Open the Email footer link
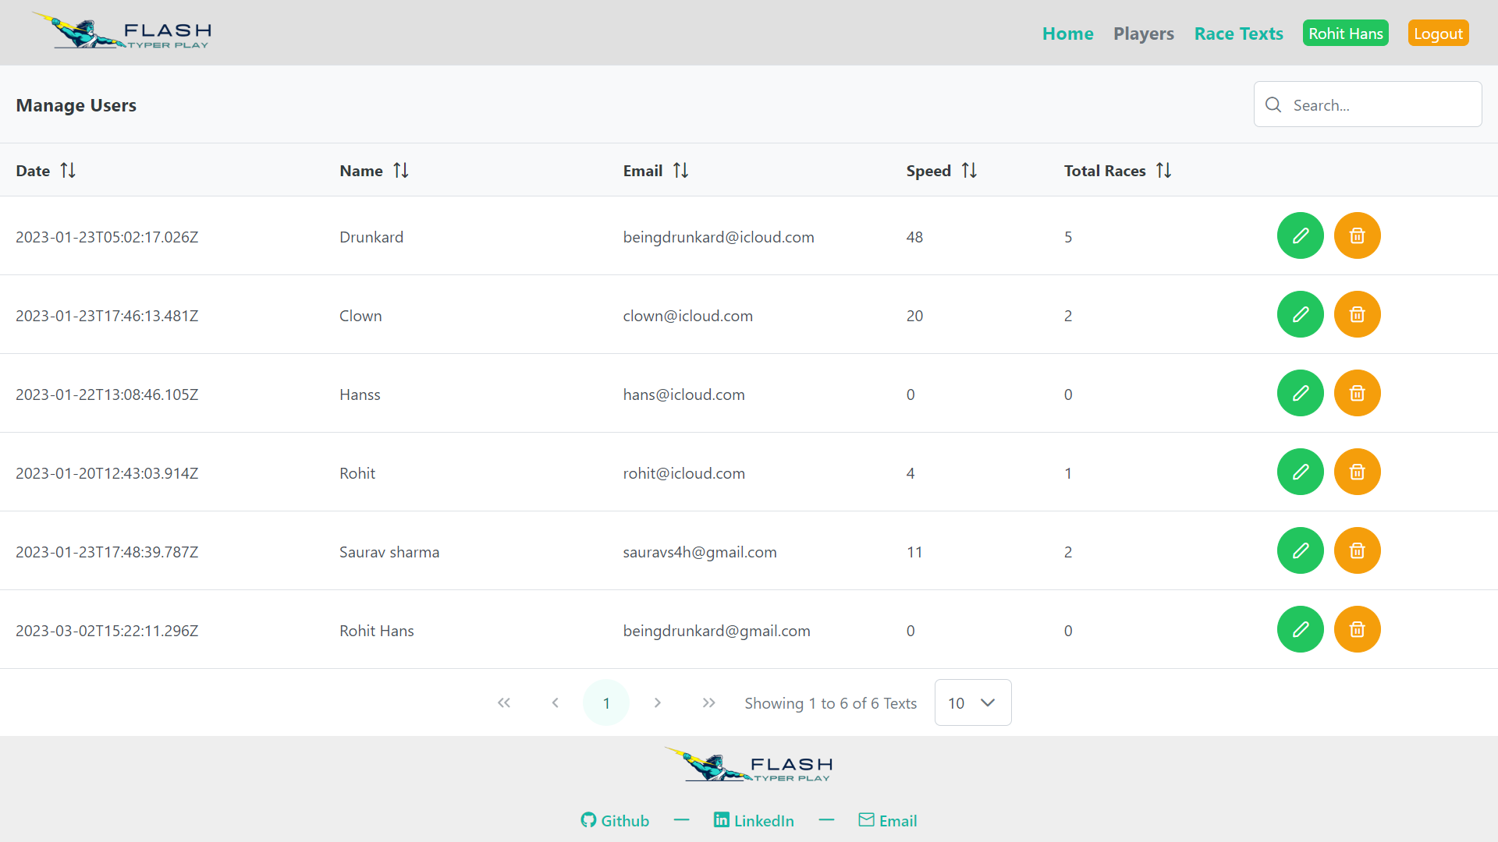The height and width of the screenshot is (842, 1498). (x=888, y=820)
